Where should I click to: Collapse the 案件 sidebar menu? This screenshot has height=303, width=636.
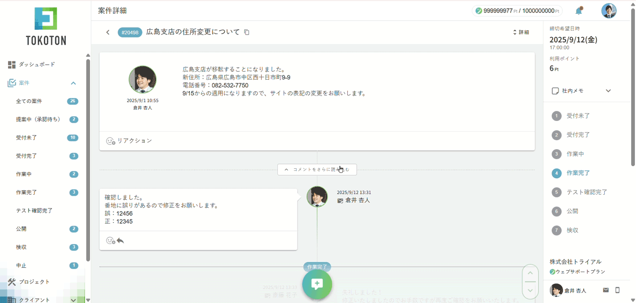point(73,83)
